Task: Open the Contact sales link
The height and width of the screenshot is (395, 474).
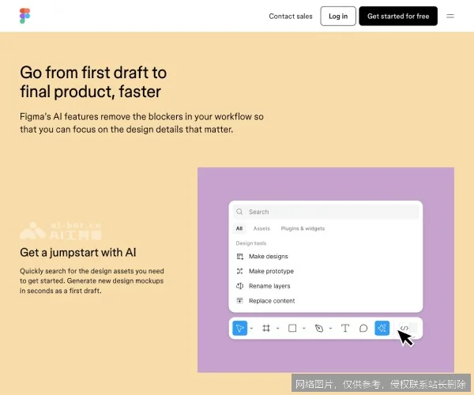Action: pos(291,16)
